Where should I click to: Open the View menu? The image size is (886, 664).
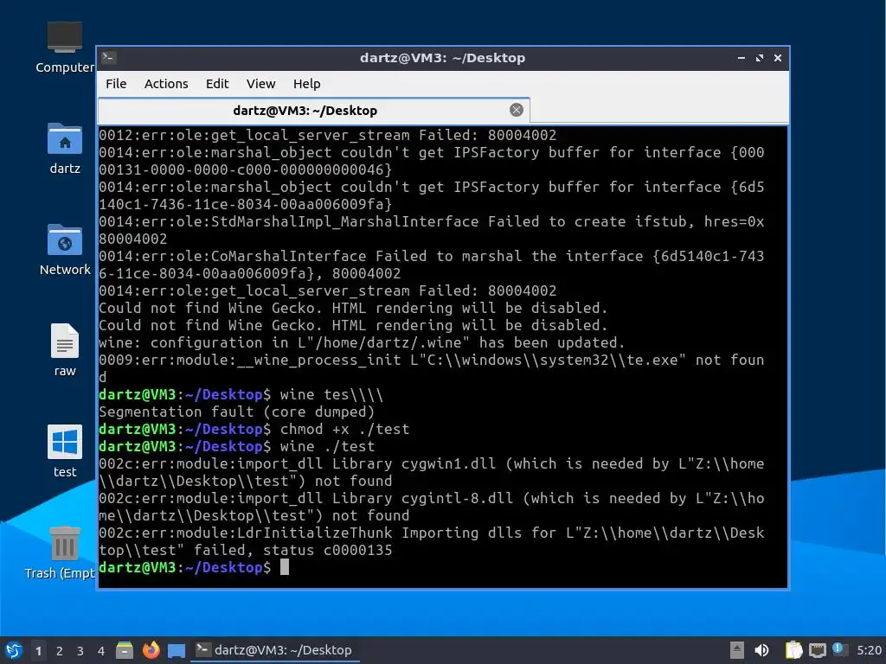pos(260,84)
